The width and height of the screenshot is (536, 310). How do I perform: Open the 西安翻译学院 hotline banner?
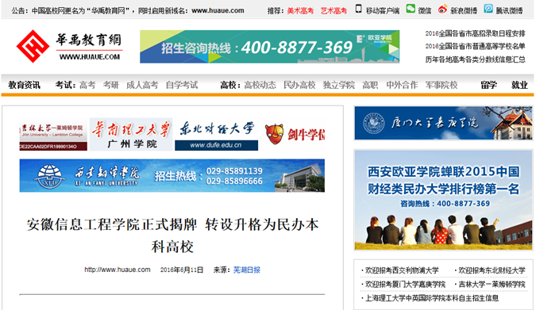click(x=172, y=175)
